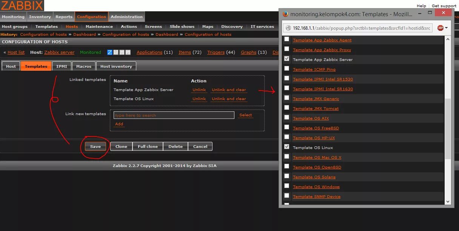The height and width of the screenshot is (231, 459).
Task: Click Get support link
Action: click(444, 6)
